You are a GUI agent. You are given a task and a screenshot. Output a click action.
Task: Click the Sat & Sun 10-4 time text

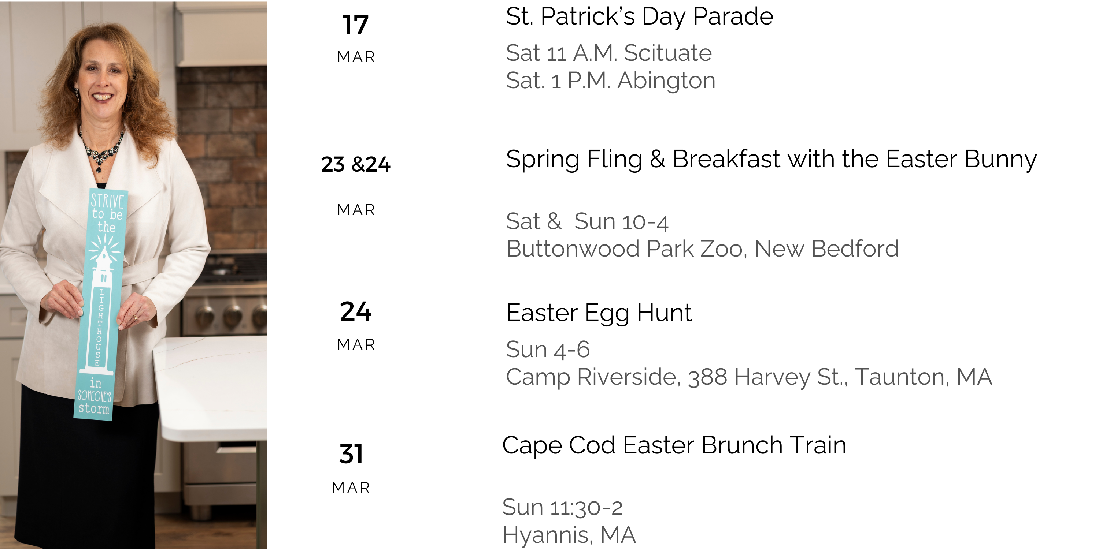point(587,222)
